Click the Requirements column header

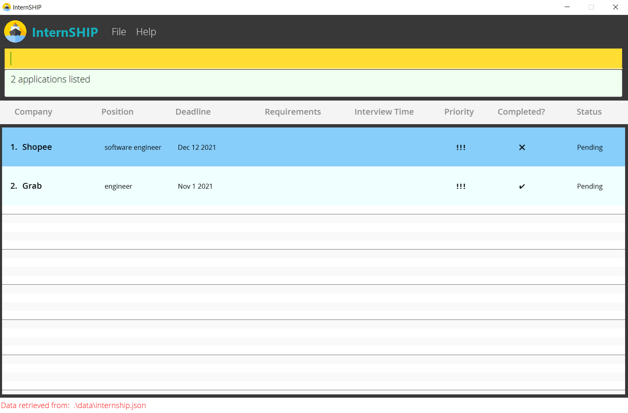pos(293,112)
